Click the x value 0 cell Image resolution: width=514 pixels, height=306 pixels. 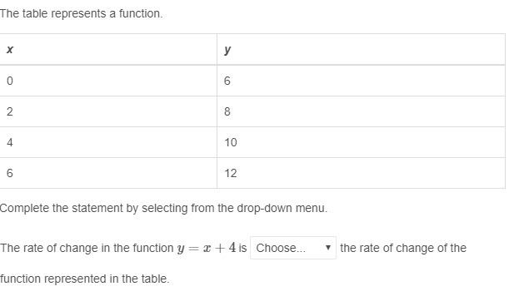tap(108, 81)
